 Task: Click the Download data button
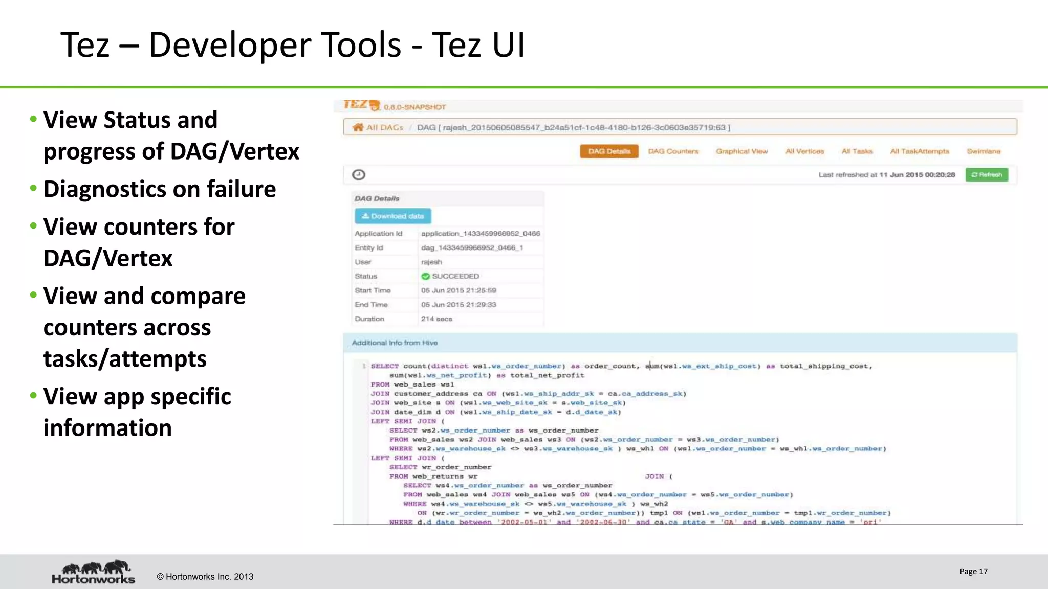[393, 216]
